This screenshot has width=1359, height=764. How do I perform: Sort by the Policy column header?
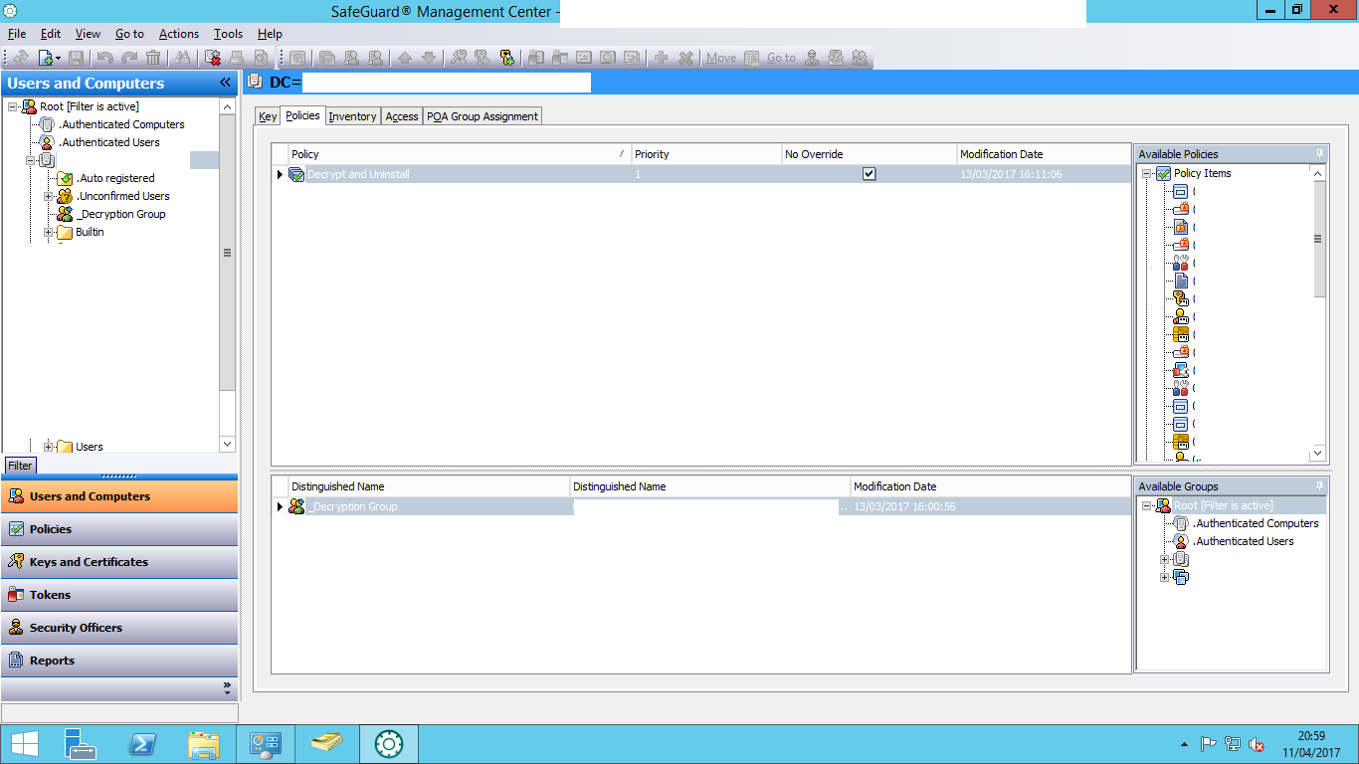click(x=460, y=154)
